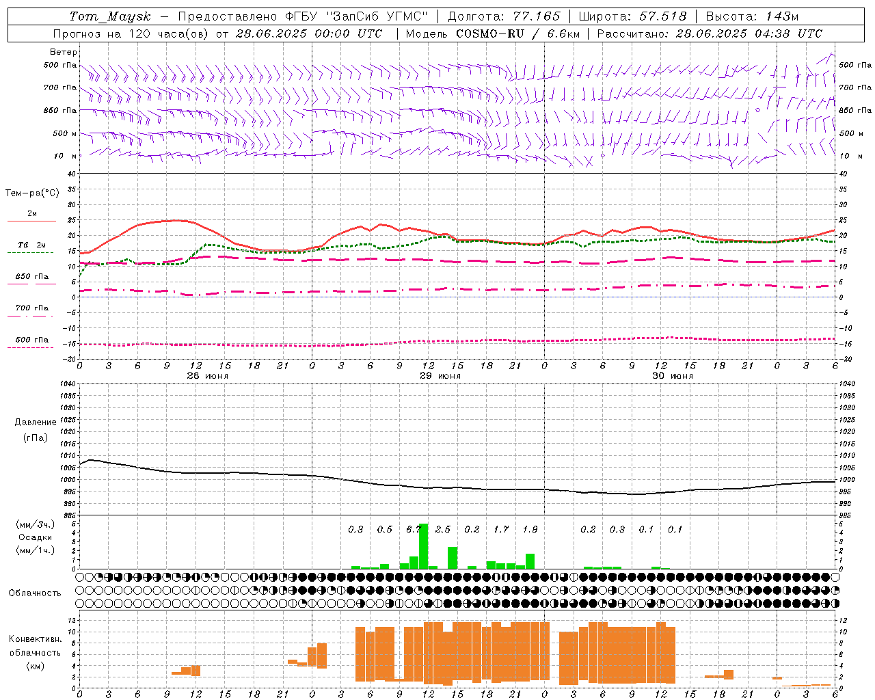Screen dimensions: 875x700
Task: Click the "1.9" precipitation amount value
Action: pyautogui.click(x=530, y=529)
